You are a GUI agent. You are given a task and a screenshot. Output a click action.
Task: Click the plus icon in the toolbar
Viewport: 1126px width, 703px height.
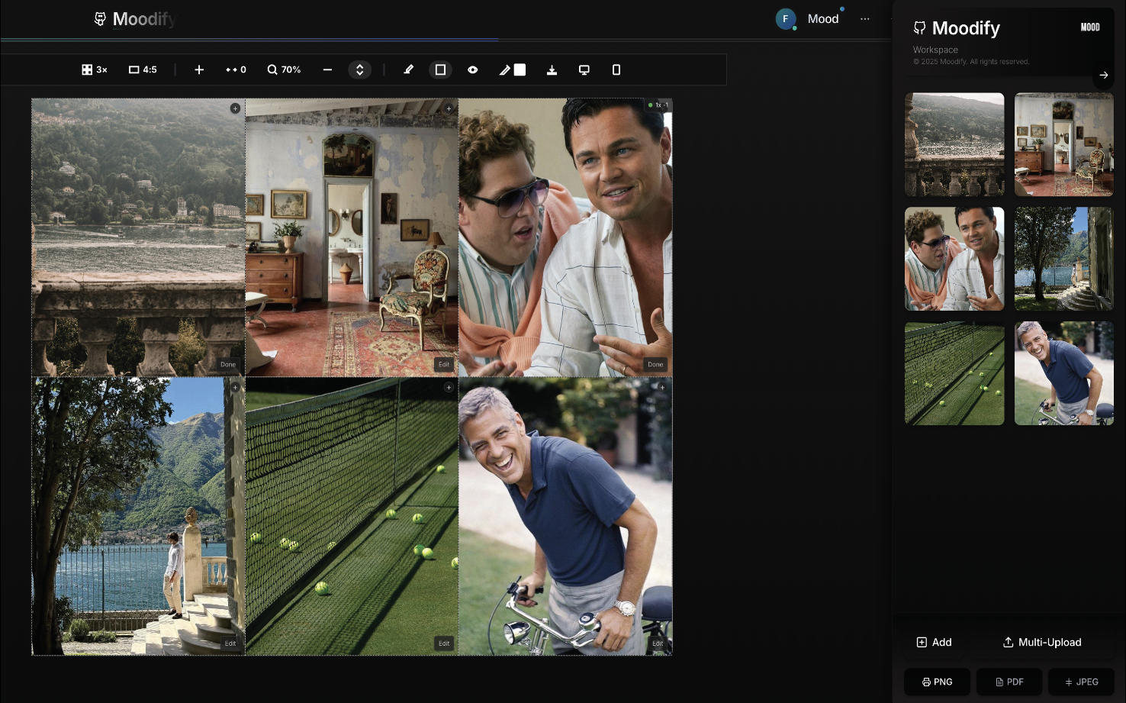[199, 69]
